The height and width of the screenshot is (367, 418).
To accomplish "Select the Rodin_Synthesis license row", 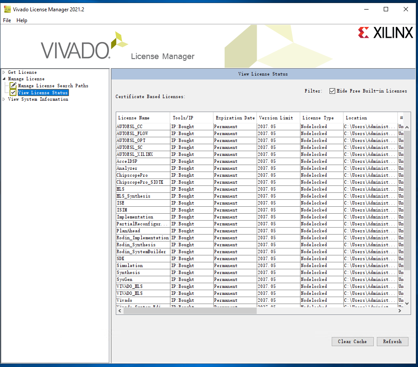I will point(260,245).
